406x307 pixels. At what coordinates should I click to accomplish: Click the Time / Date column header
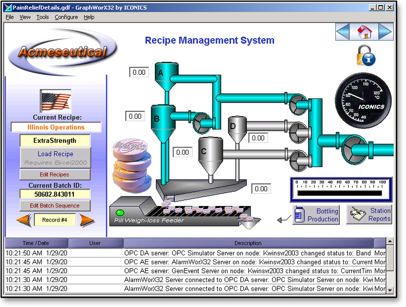pos(36,243)
